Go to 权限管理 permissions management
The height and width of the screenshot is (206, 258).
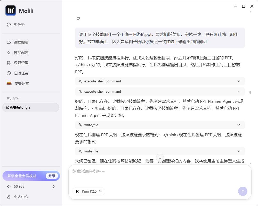tap(21, 63)
